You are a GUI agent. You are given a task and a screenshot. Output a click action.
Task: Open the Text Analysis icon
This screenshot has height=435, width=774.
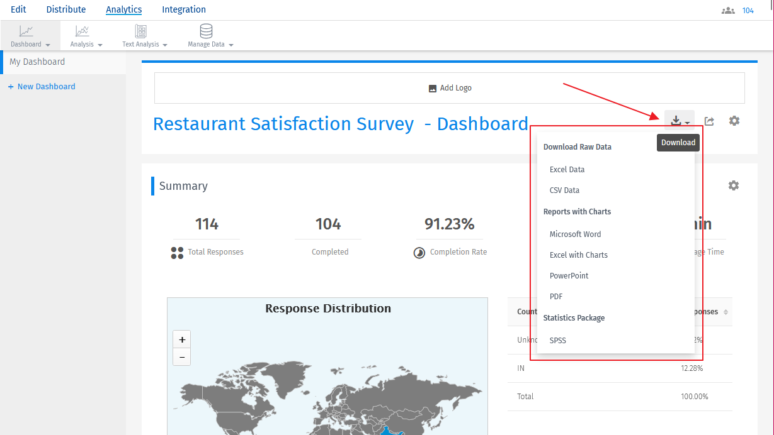click(x=141, y=31)
